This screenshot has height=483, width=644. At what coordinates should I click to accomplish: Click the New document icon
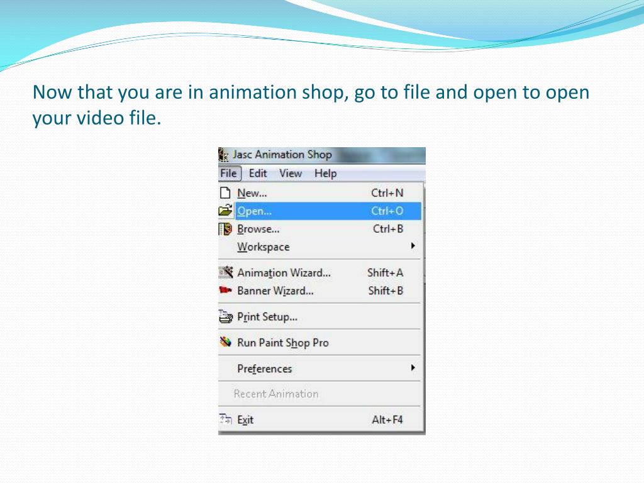click(x=225, y=192)
